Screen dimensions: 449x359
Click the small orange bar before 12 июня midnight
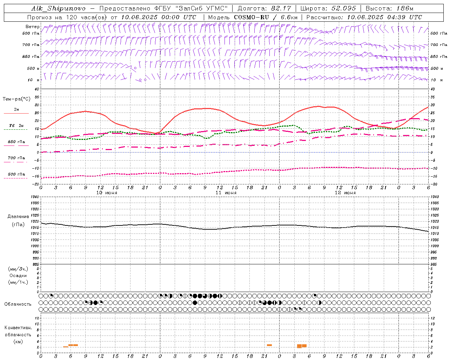point(269,345)
